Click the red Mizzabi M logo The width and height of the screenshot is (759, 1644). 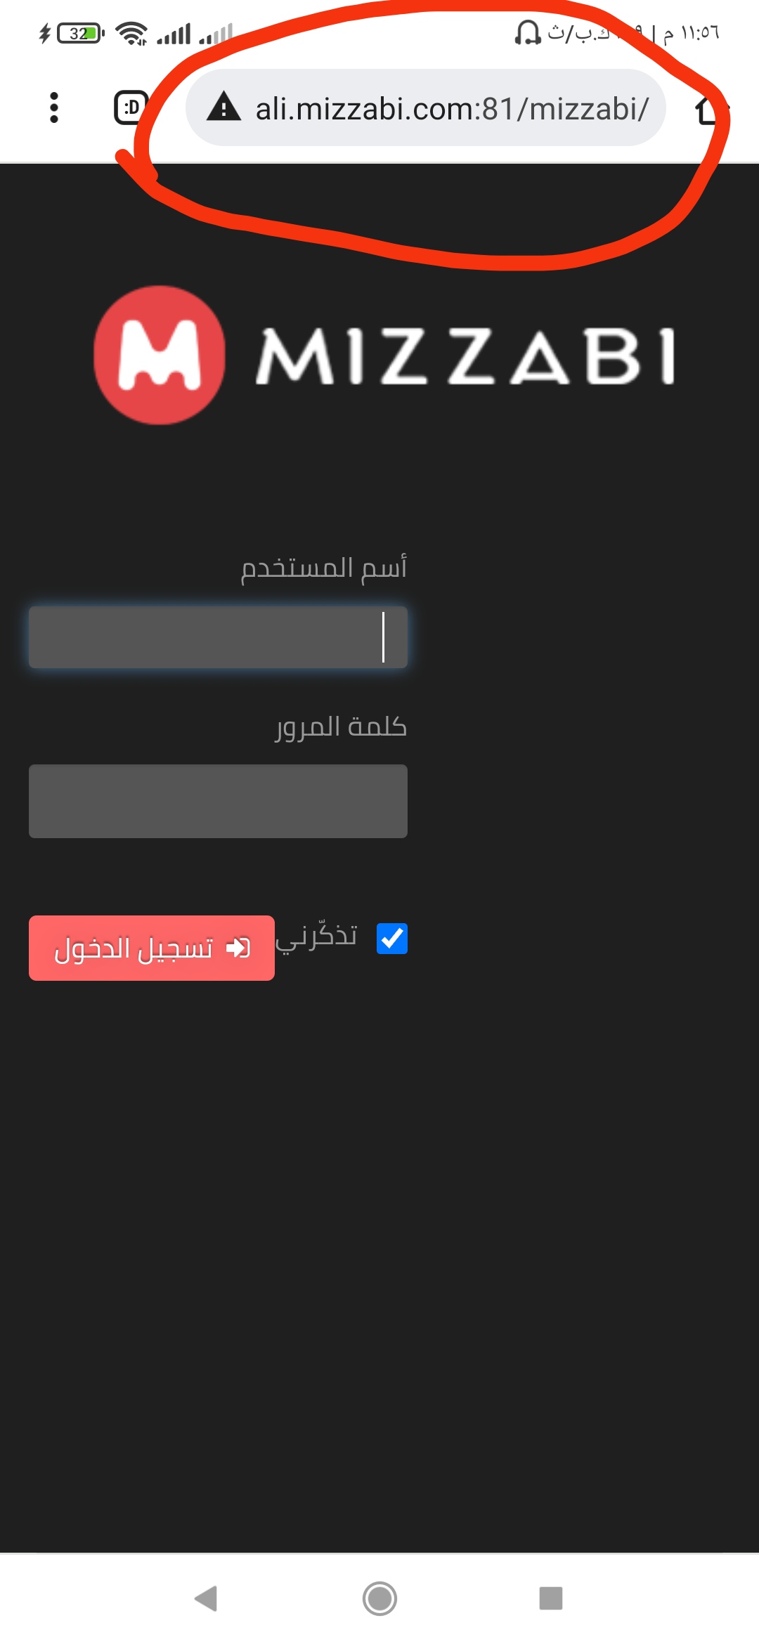coord(160,355)
